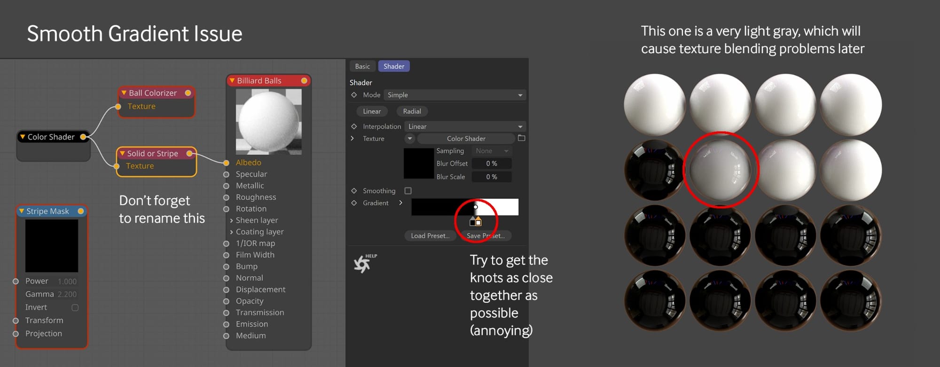Click the Projection input port on Stripe Mask
Image resolution: width=940 pixels, height=367 pixels.
coord(16,334)
